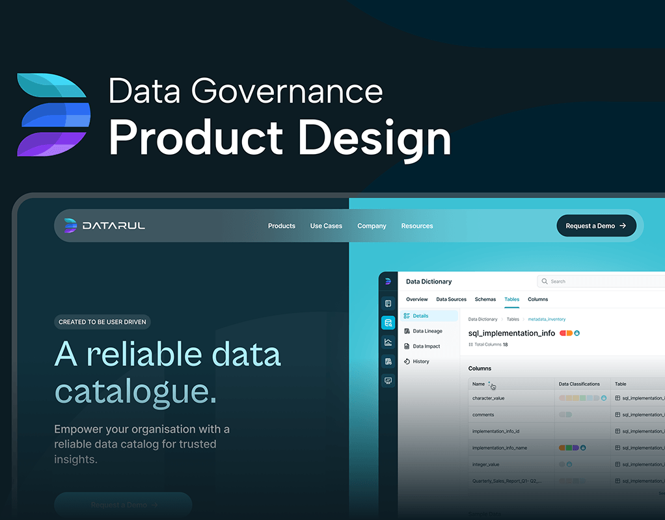Click the table icon in comments row
The height and width of the screenshot is (520, 665).
pyautogui.click(x=617, y=415)
